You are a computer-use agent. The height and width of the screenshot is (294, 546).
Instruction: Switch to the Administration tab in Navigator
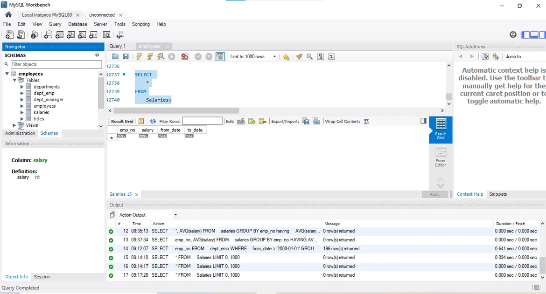tap(20, 133)
